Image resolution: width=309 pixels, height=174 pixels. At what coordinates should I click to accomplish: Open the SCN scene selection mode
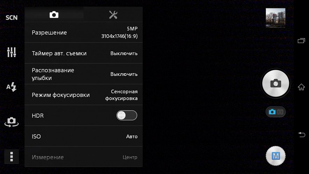click(12, 18)
